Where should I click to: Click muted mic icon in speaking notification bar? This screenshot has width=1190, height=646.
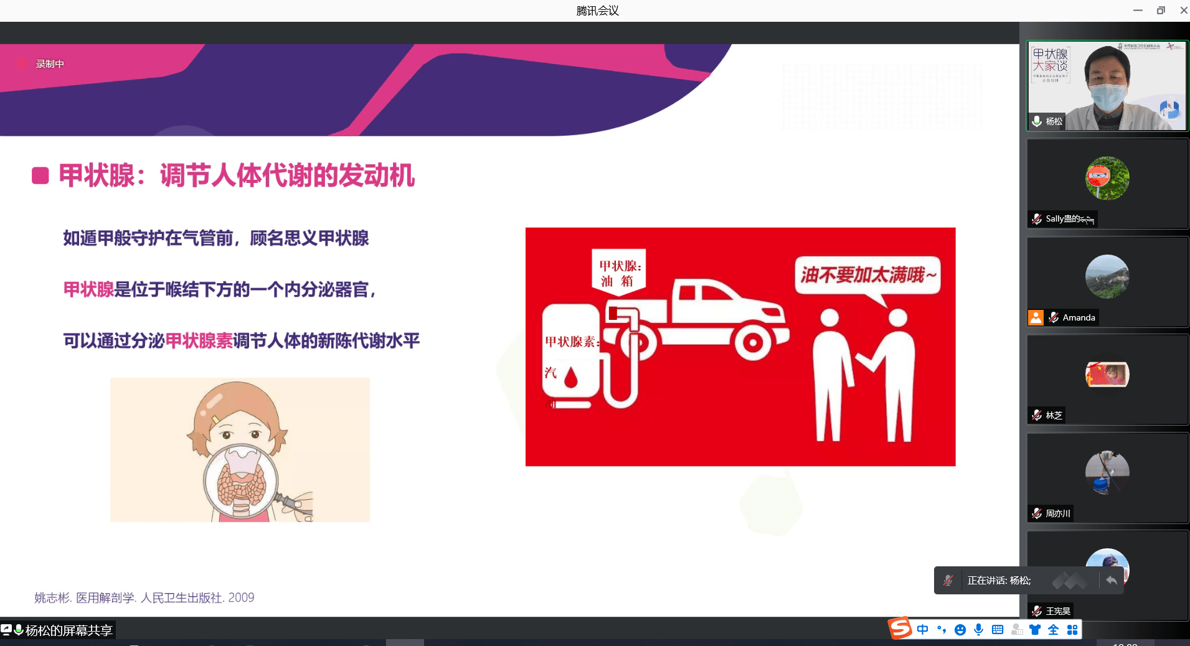pyautogui.click(x=948, y=580)
